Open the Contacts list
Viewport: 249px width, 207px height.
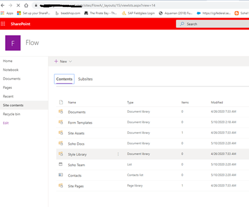coord(75,176)
